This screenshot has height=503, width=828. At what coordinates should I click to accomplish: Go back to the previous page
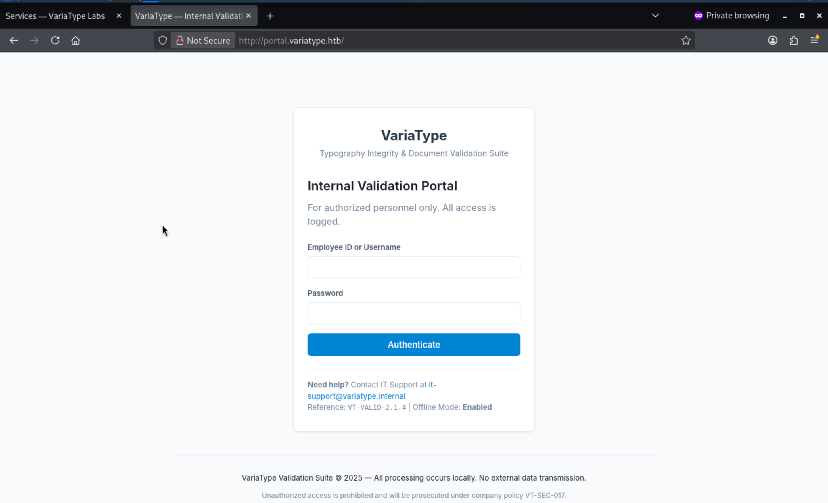tap(14, 41)
